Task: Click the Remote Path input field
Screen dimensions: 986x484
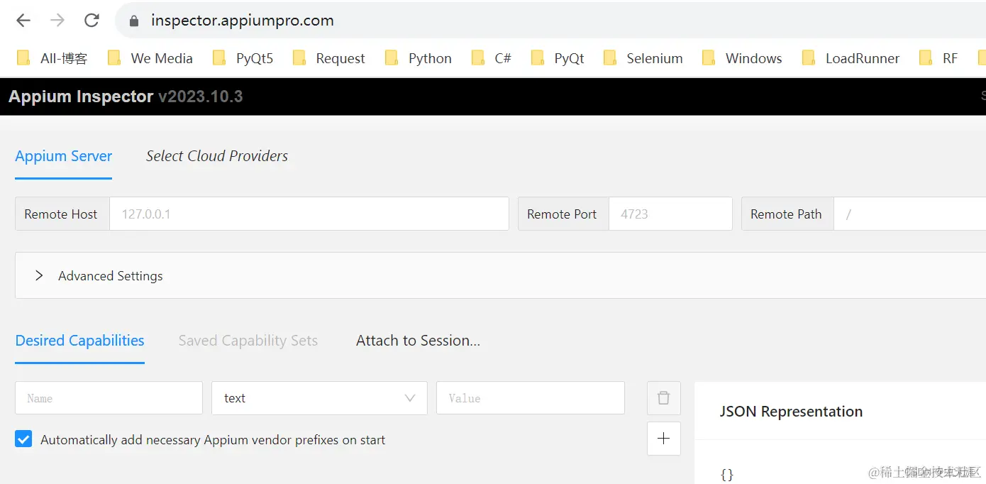Action: pos(910,214)
